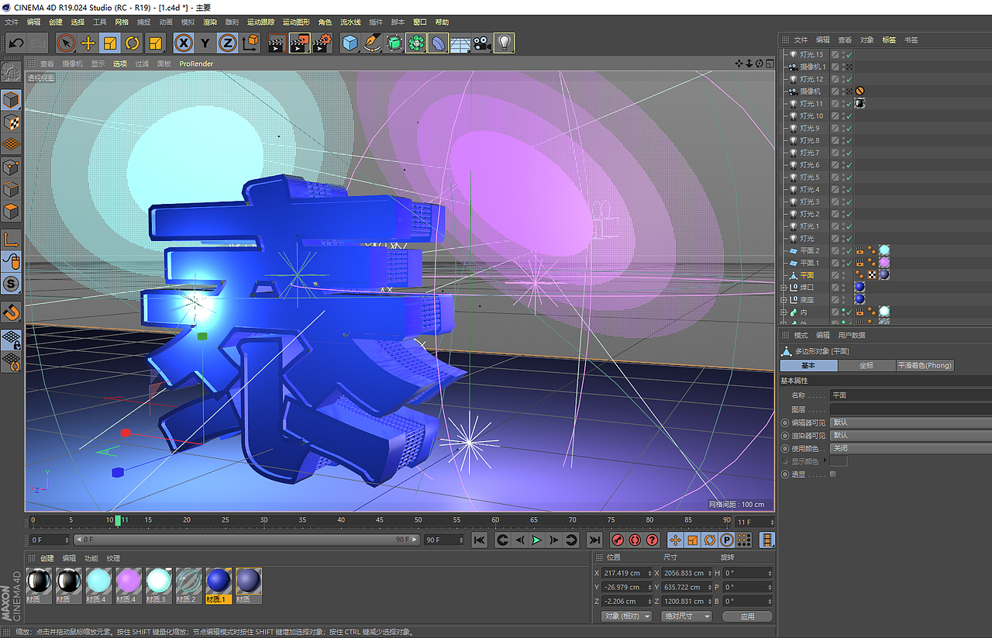Open the 文件 main menu
Viewport: 992px width, 638px height.
coord(12,22)
